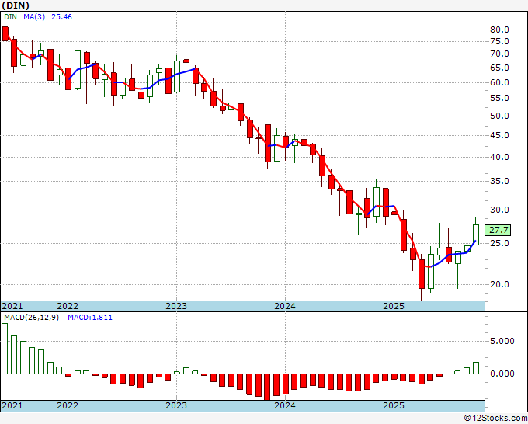
Task: Click 2021 on the MACD panel timeline
Action: [13, 406]
